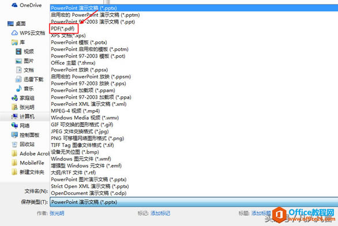Click the Music (音乐) note icon
The image size is (338, 226).
(x=19, y=88)
